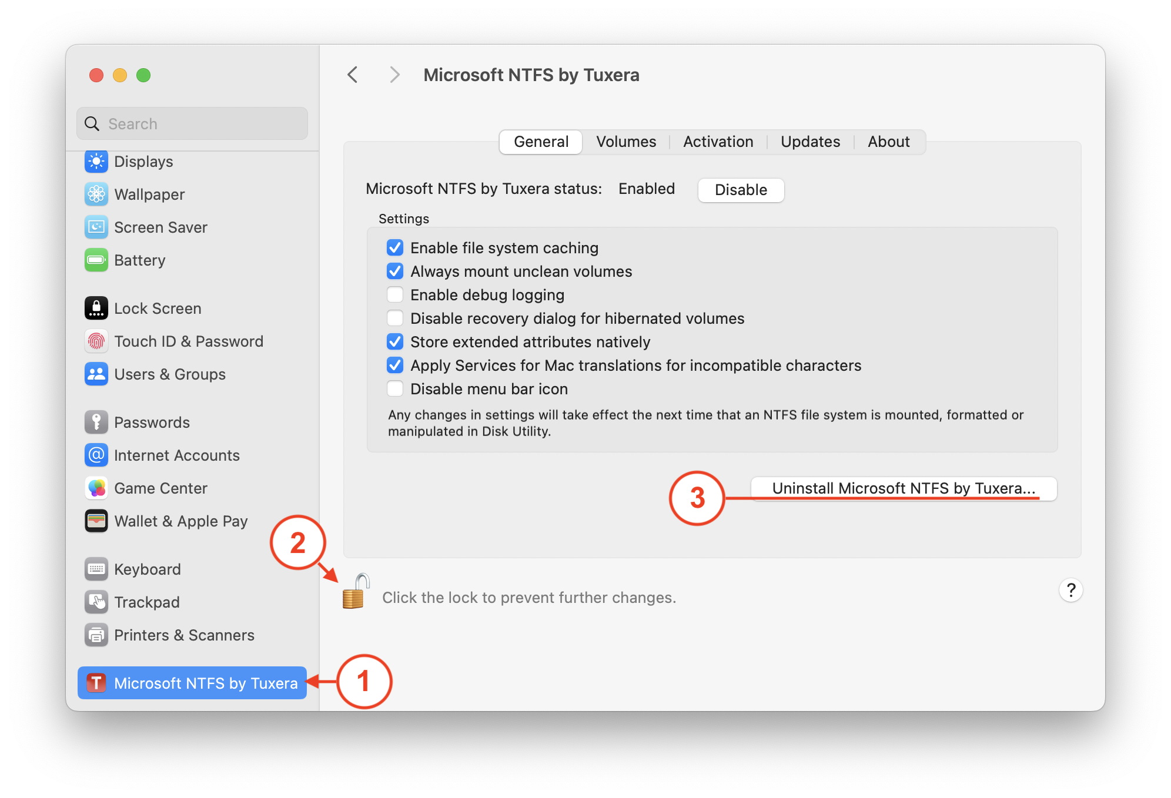
Task: Select Printers & Scanners text in sidebar
Action: [x=184, y=635]
